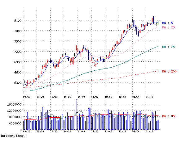Click the 7800 price axis label
This screenshot has width=186, height=142.
pyautogui.click(x=18, y=31)
